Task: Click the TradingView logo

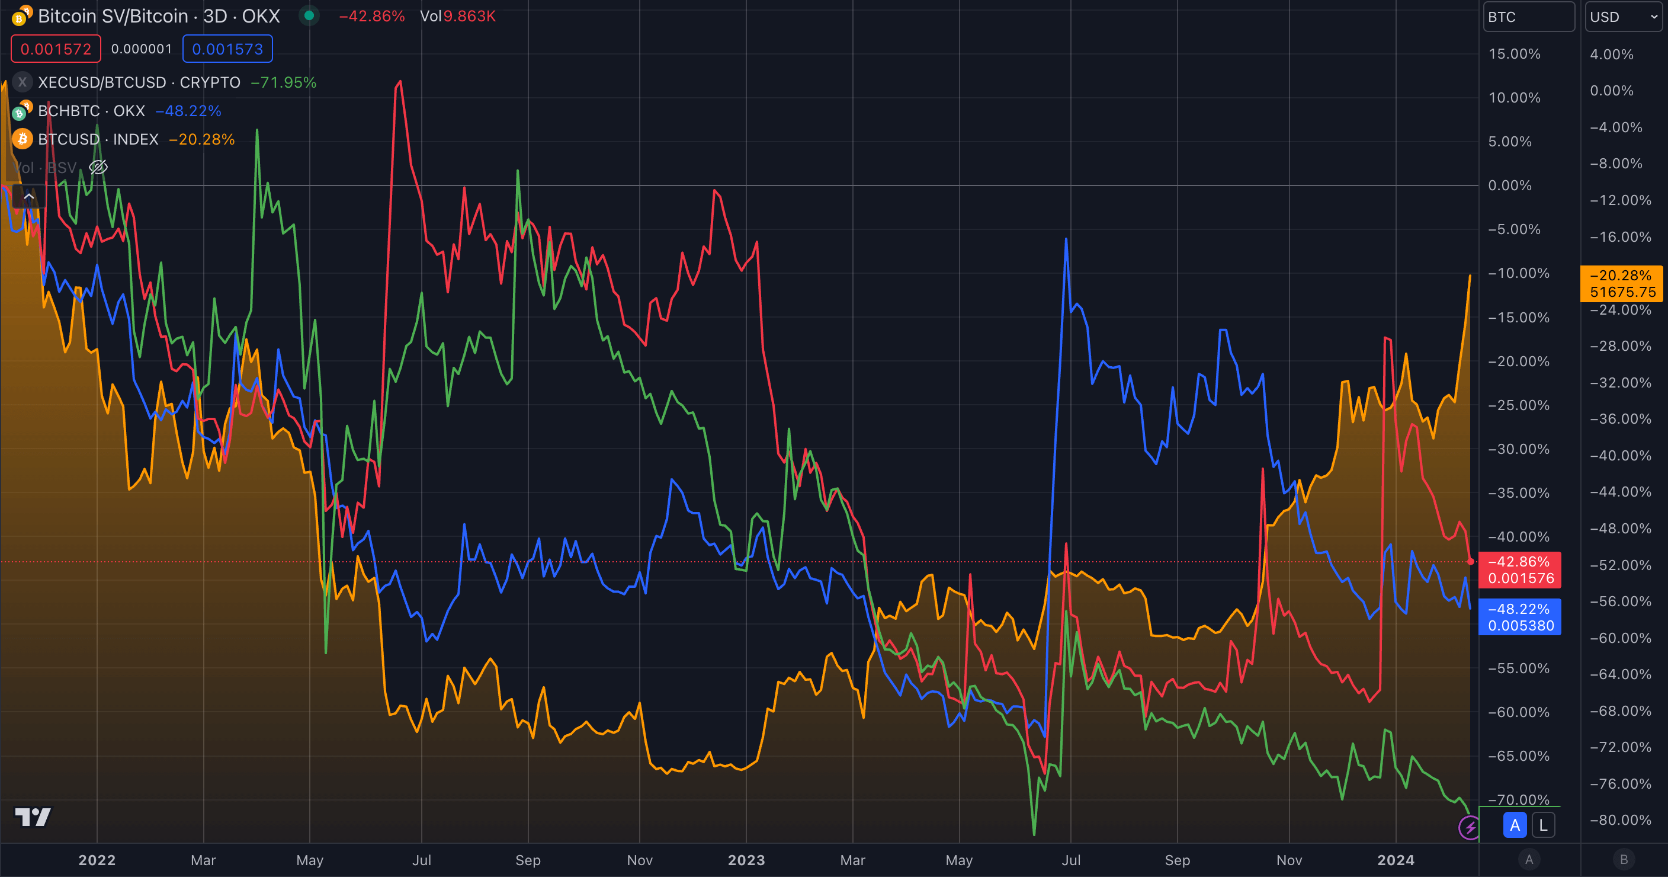Action: coord(33,817)
